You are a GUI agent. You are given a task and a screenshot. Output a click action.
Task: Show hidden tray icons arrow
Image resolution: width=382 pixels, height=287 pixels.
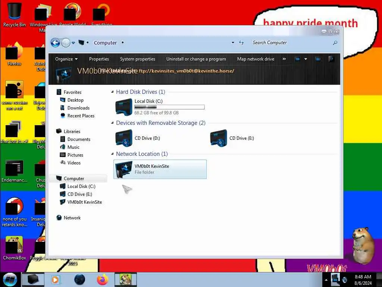[x=326, y=280]
